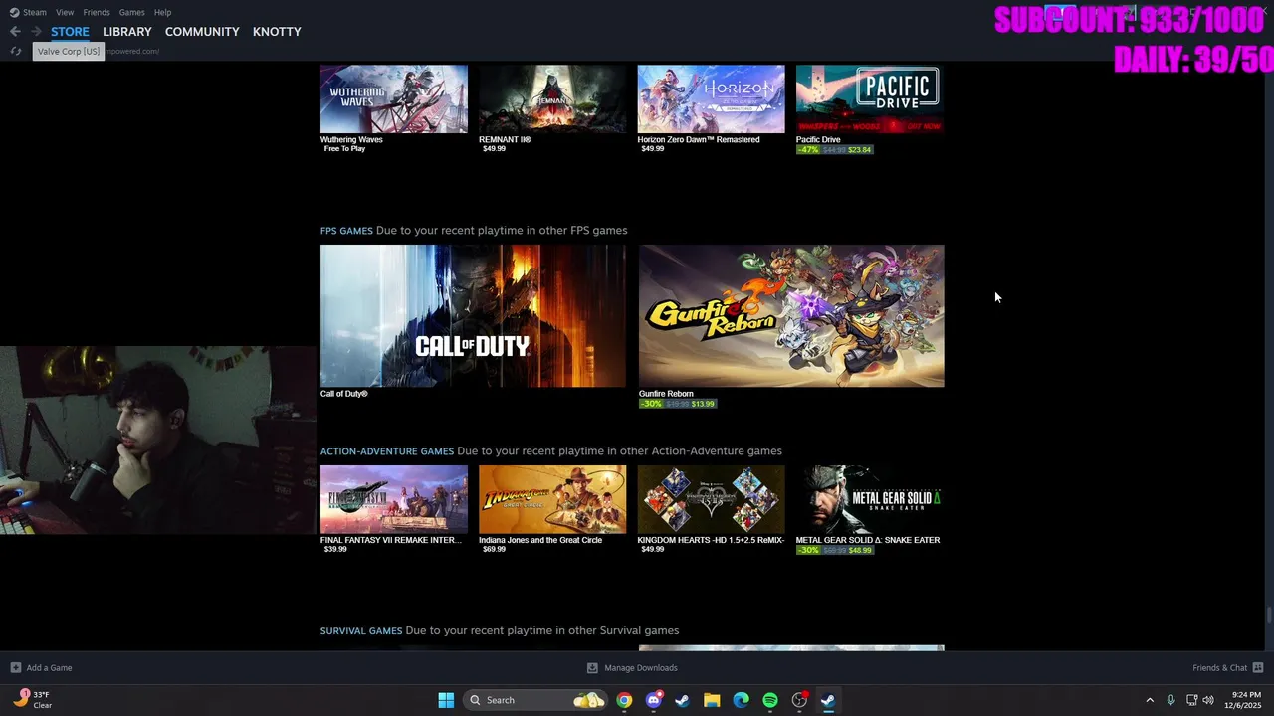The height and width of the screenshot is (716, 1274).
Task: Open Friends & Chat label
Action: (1219, 668)
